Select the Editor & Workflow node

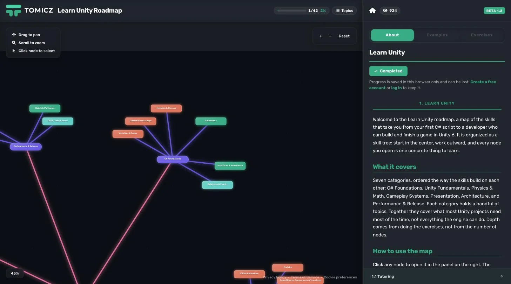click(249, 274)
